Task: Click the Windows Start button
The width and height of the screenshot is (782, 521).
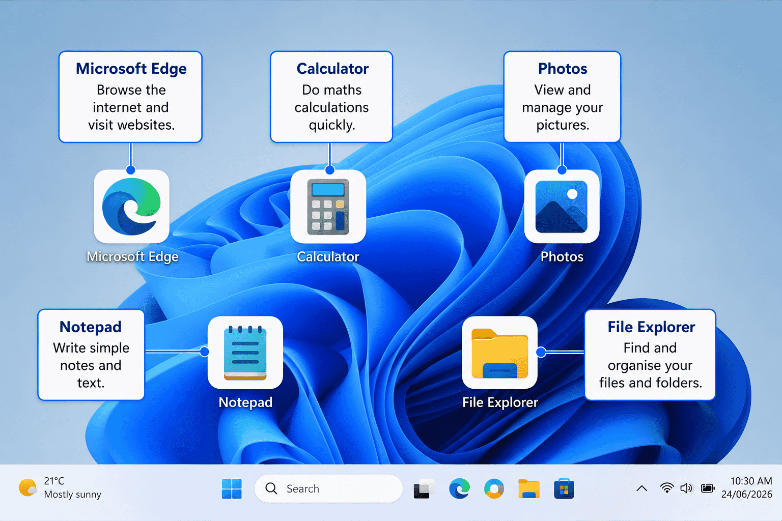Action: (232, 489)
